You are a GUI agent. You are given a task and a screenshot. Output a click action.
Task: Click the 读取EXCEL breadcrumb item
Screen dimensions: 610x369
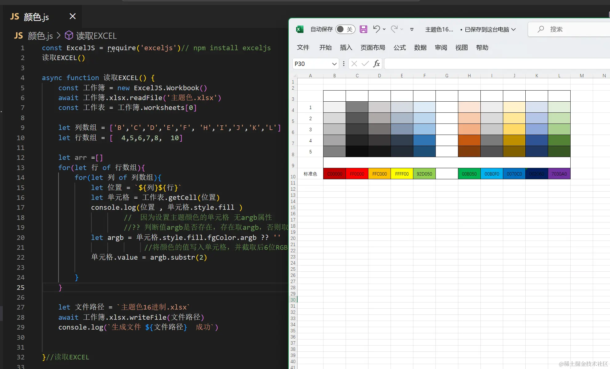[x=96, y=36]
